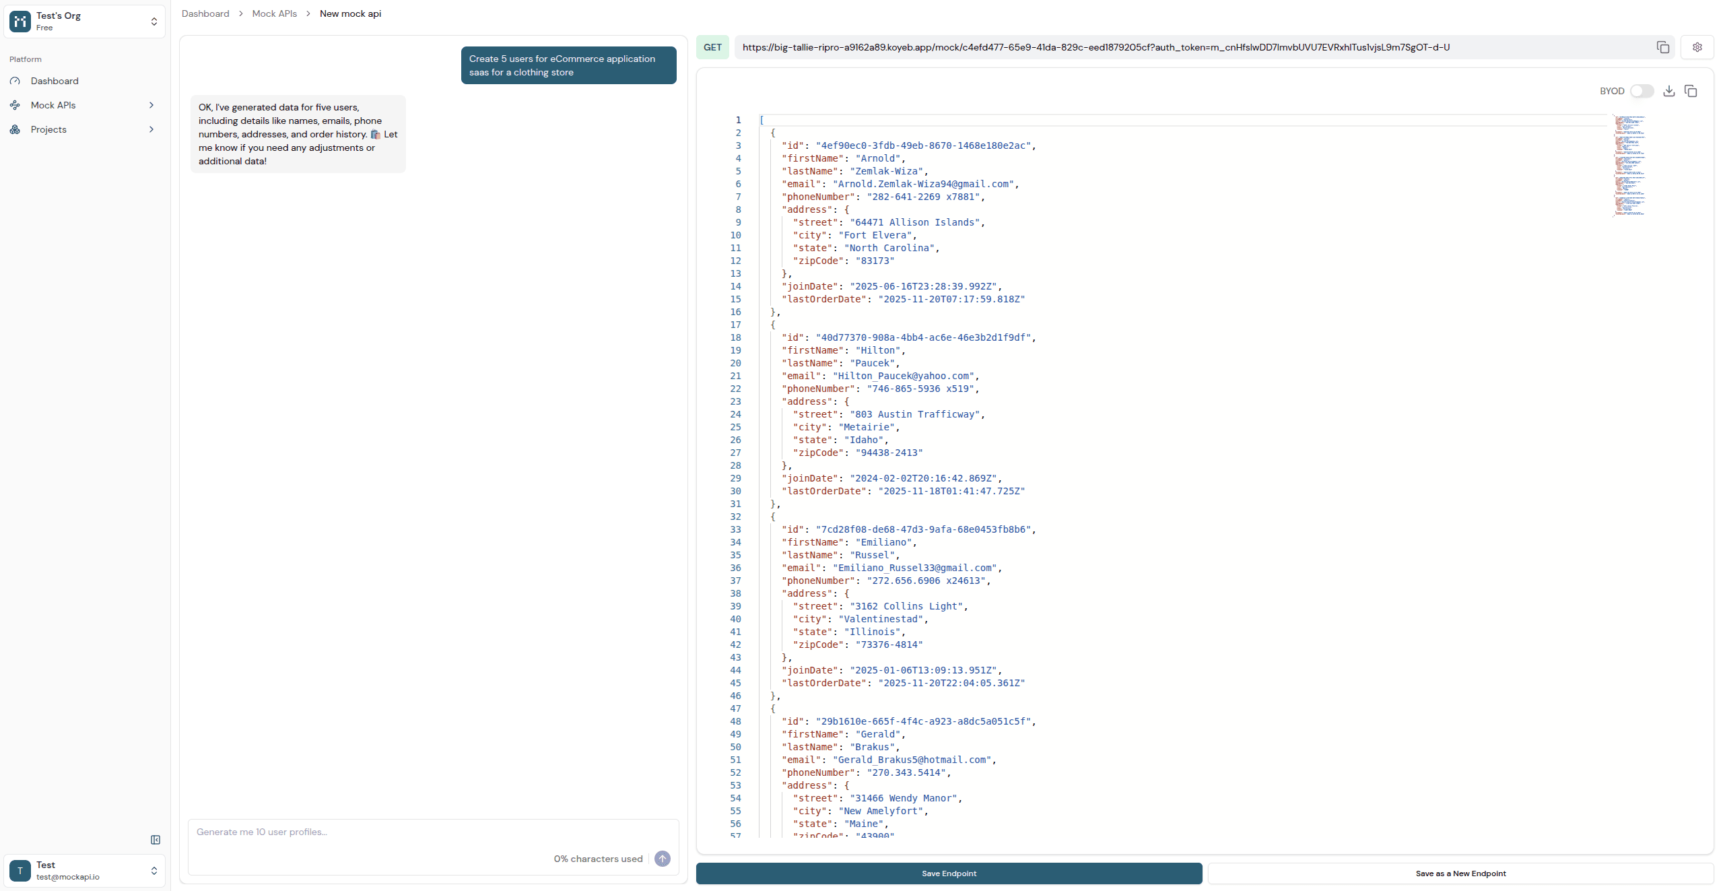This screenshot has width=1721, height=891.
Task: Download the generated JSON response
Action: (1669, 90)
